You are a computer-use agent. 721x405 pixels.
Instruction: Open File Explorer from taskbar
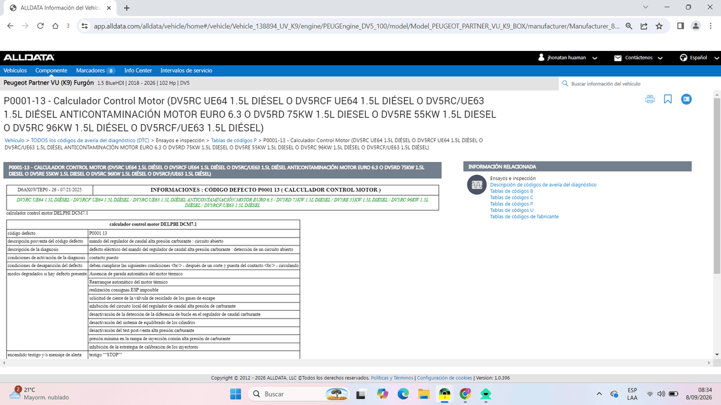(424, 394)
